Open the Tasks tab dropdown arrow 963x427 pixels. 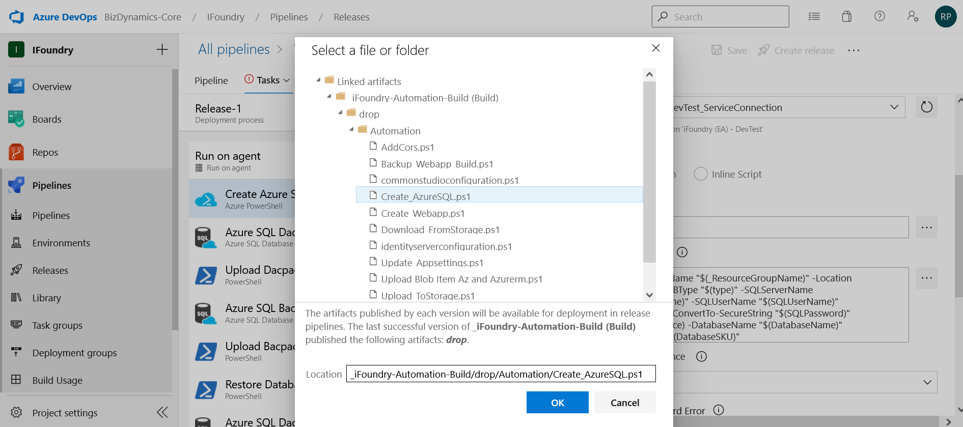click(287, 80)
